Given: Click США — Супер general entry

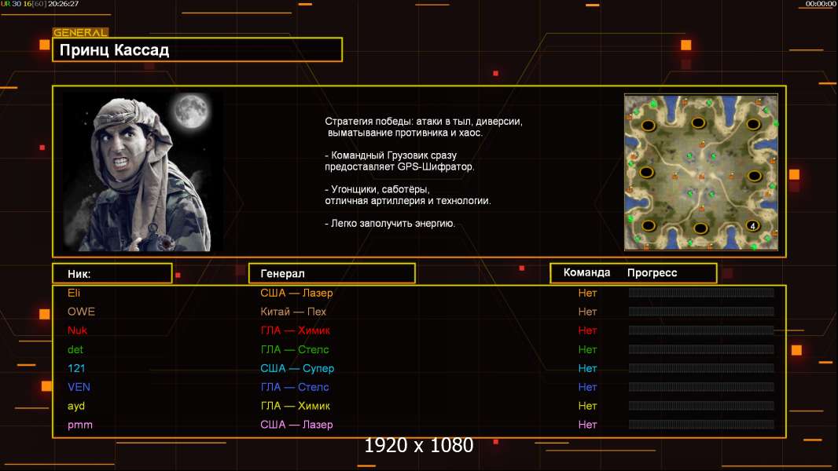Looking at the screenshot, I should (297, 368).
